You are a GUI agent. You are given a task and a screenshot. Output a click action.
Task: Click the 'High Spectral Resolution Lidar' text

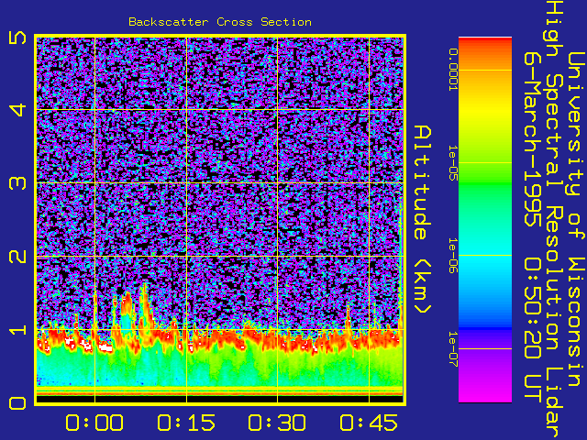coord(554,220)
